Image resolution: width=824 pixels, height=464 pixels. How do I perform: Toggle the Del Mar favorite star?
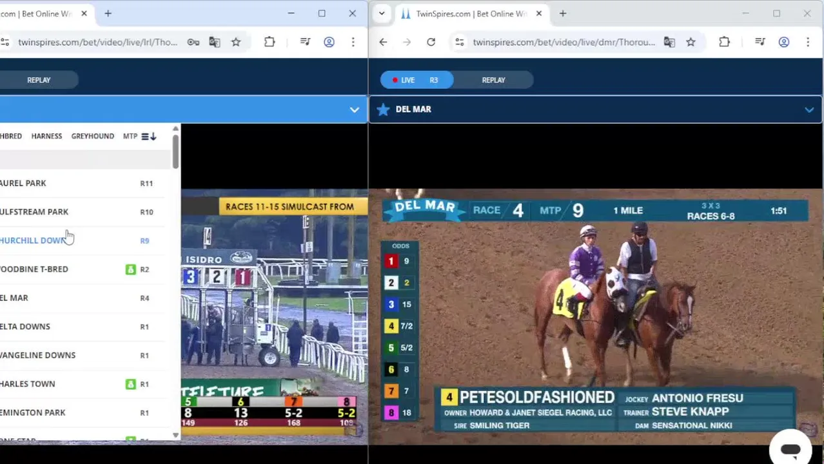click(383, 110)
